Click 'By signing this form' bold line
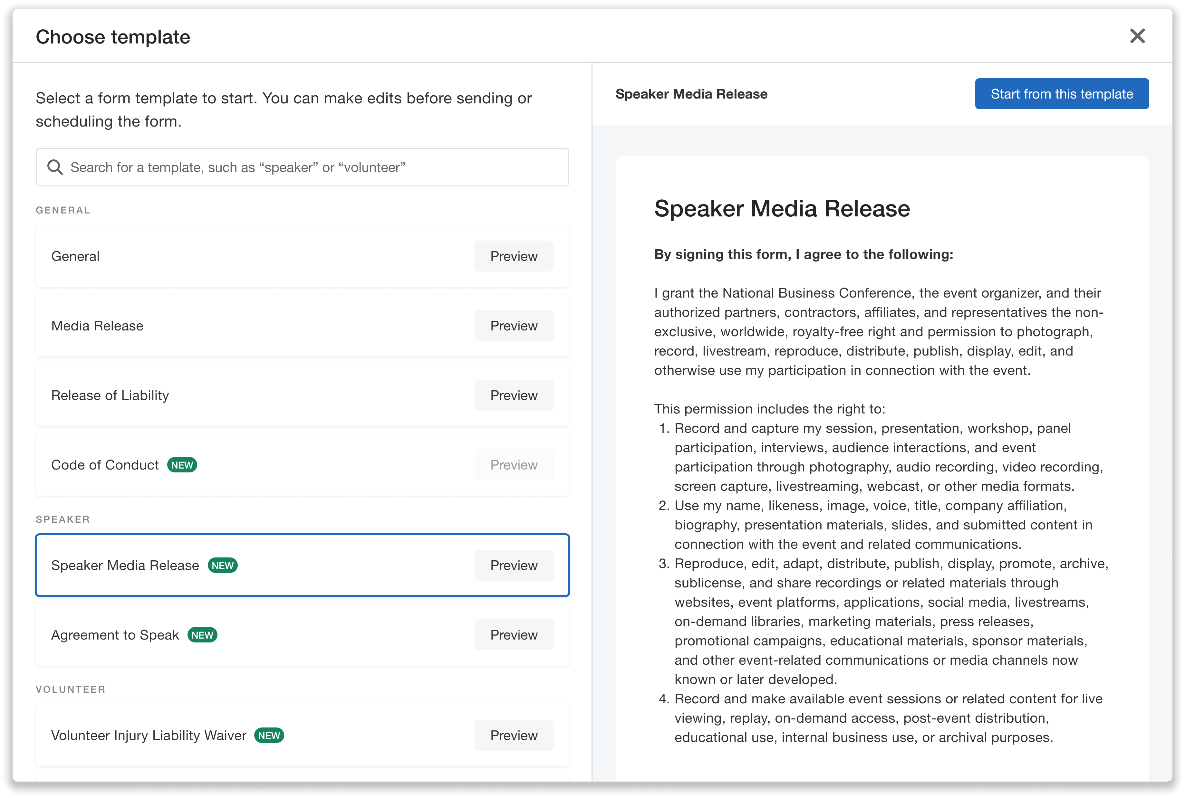This screenshot has width=1185, height=798. (x=804, y=254)
